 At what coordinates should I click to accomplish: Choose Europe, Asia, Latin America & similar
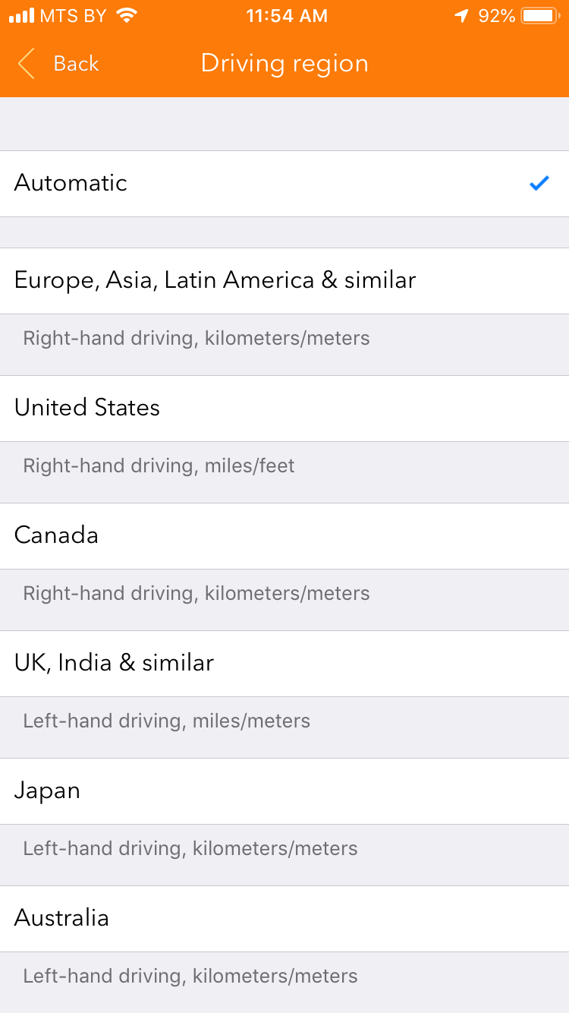(x=284, y=281)
